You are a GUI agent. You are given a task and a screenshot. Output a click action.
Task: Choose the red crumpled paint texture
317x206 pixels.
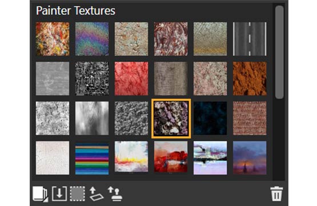131,78
